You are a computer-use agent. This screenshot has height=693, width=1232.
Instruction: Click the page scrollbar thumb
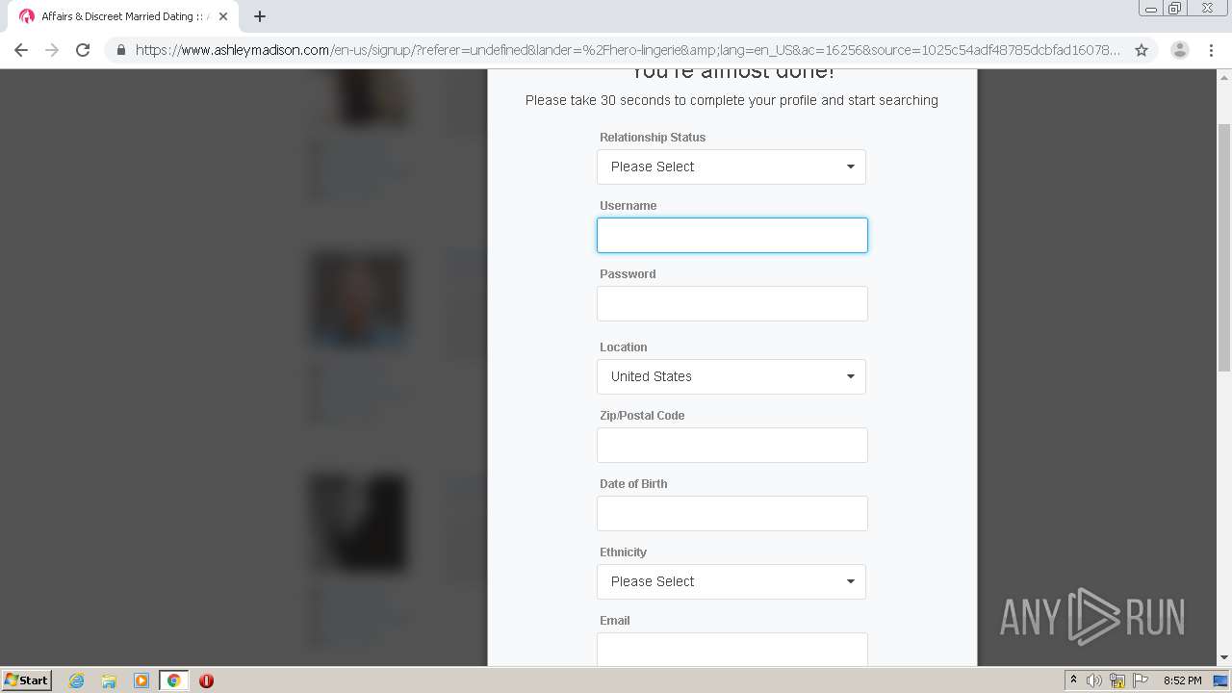1224,247
